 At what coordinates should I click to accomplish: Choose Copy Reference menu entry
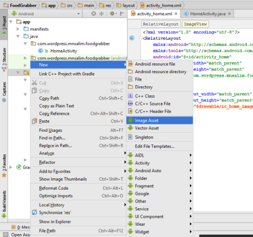coord(78,114)
